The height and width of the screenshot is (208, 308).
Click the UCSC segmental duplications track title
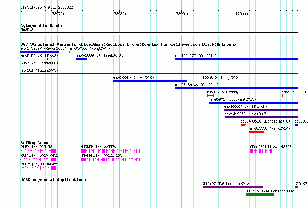(x=53, y=180)
